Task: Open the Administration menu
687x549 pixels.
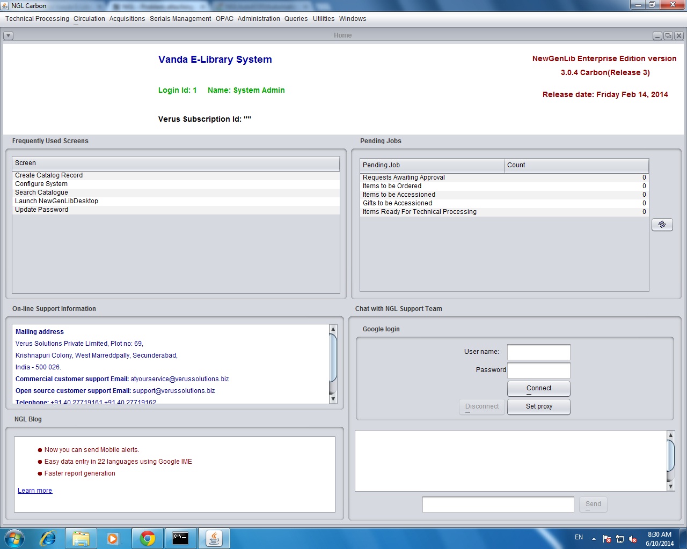Action: (x=259, y=19)
